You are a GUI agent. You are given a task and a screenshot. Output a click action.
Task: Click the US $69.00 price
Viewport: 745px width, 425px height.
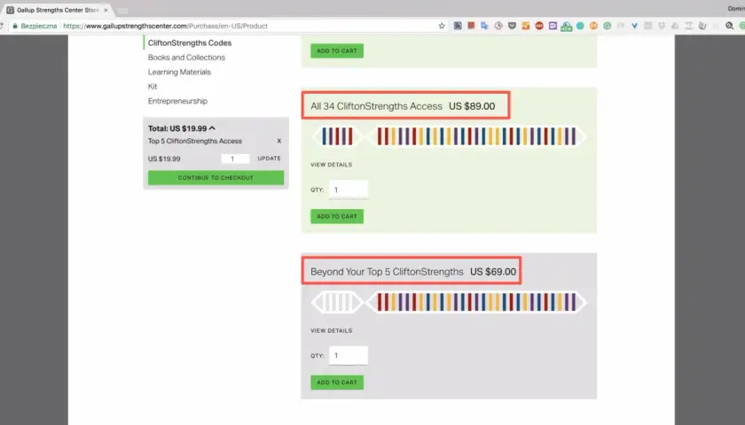pyautogui.click(x=493, y=272)
